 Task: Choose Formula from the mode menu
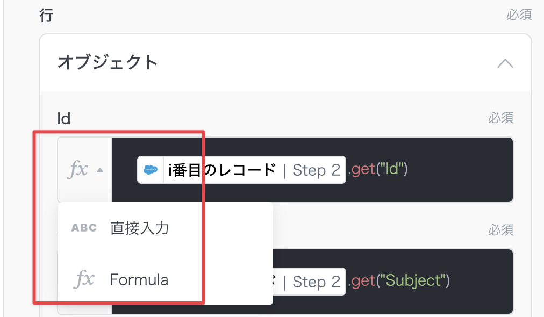[139, 279]
